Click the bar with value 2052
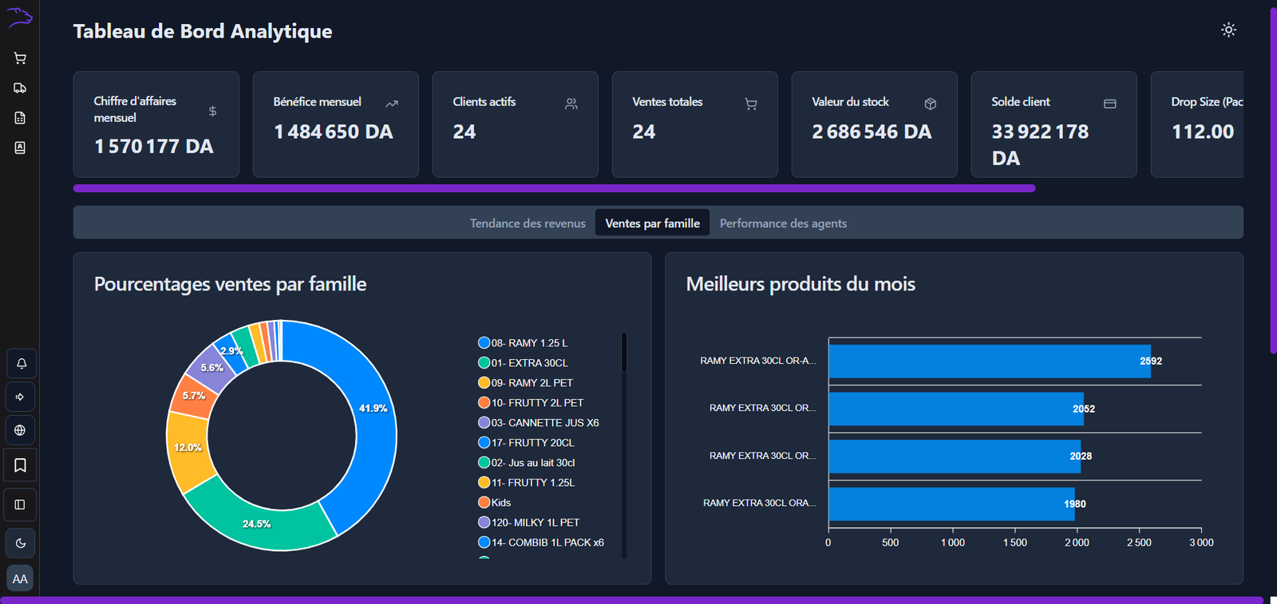 (x=956, y=409)
